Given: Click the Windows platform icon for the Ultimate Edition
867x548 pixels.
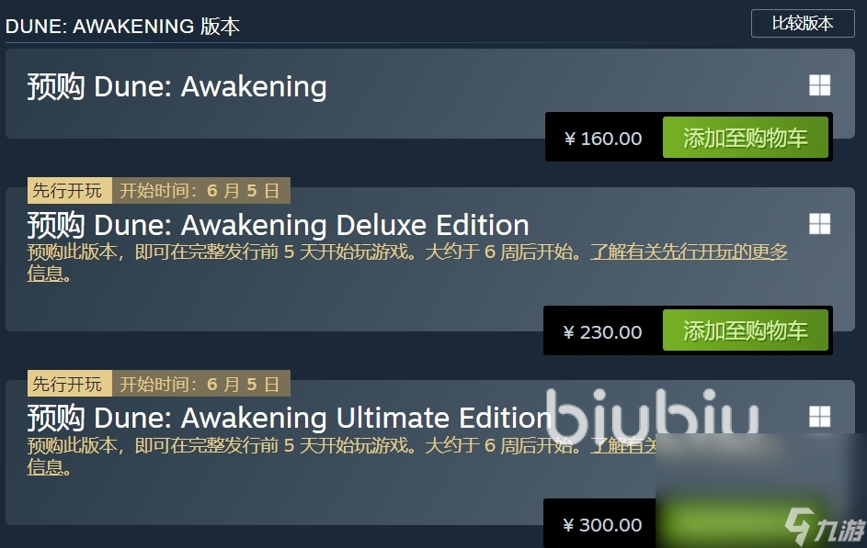Looking at the screenshot, I should [x=819, y=417].
